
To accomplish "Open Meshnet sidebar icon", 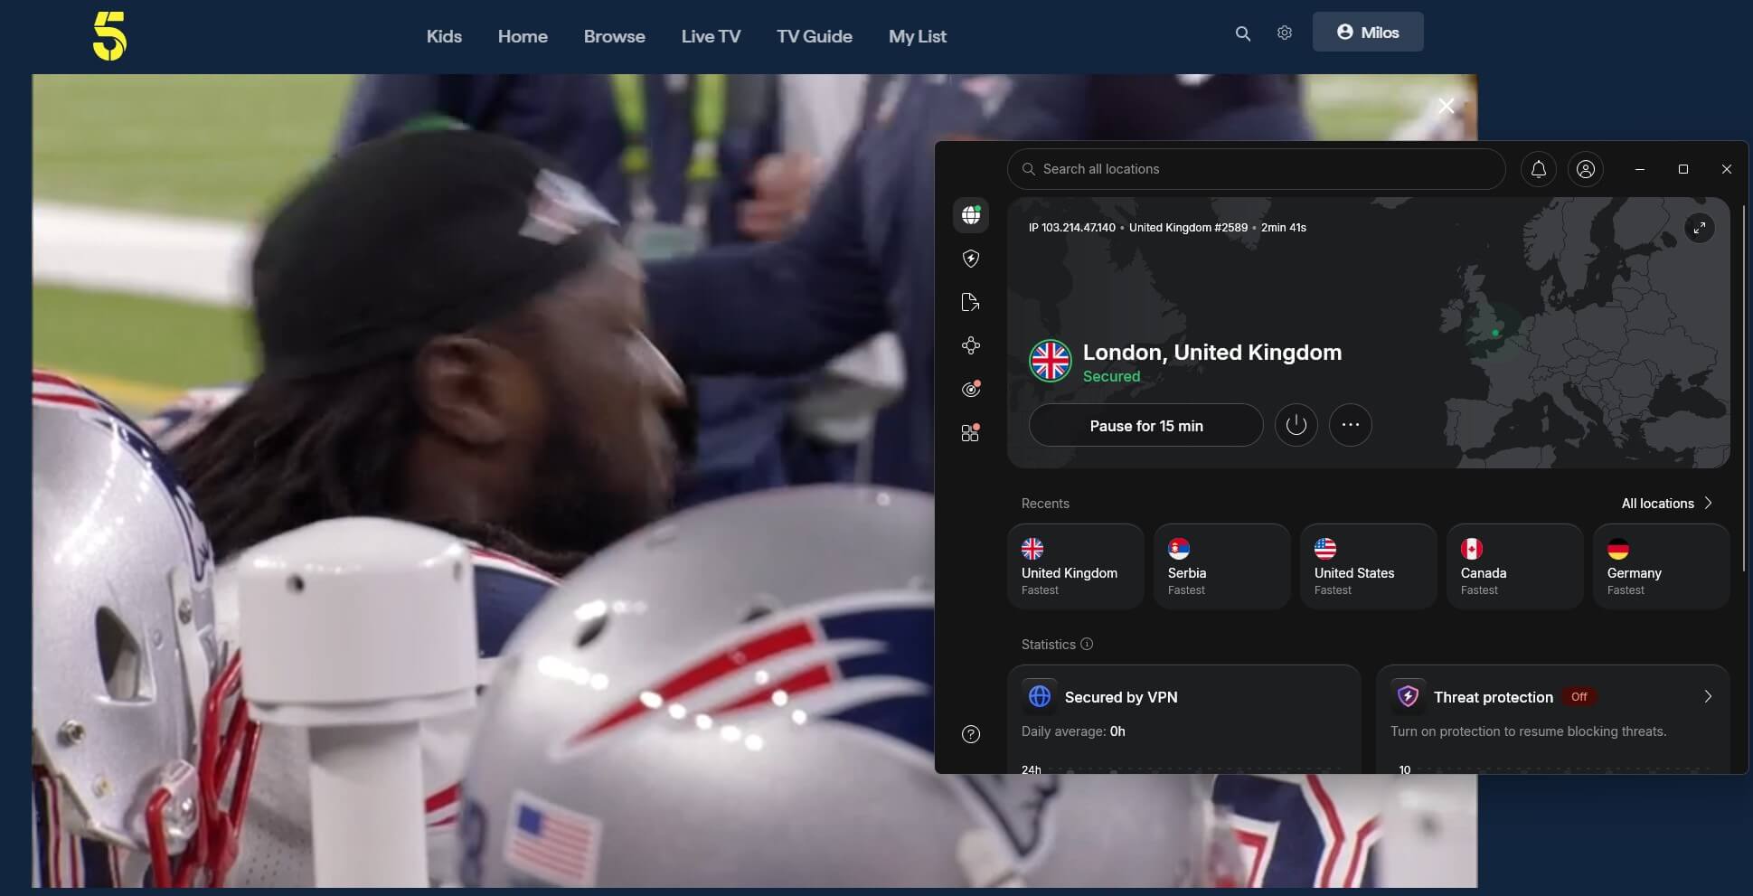I will (971, 345).
